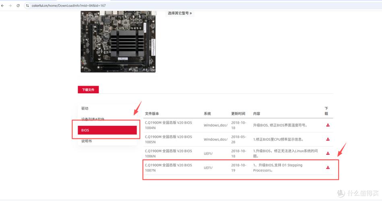The width and height of the screenshot is (382, 201).
Task: Open the 设备列表&软件 sidebar item
Action: [93, 119]
